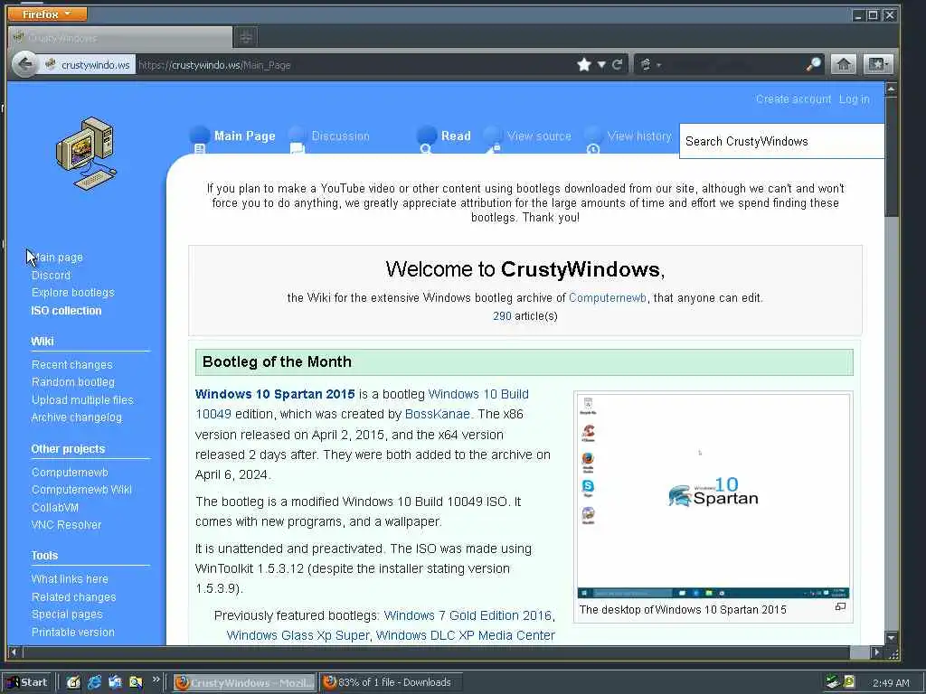Click the search magnifier icon in toolbar
The height and width of the screenshot is (694, 926).
coord(813,64)
